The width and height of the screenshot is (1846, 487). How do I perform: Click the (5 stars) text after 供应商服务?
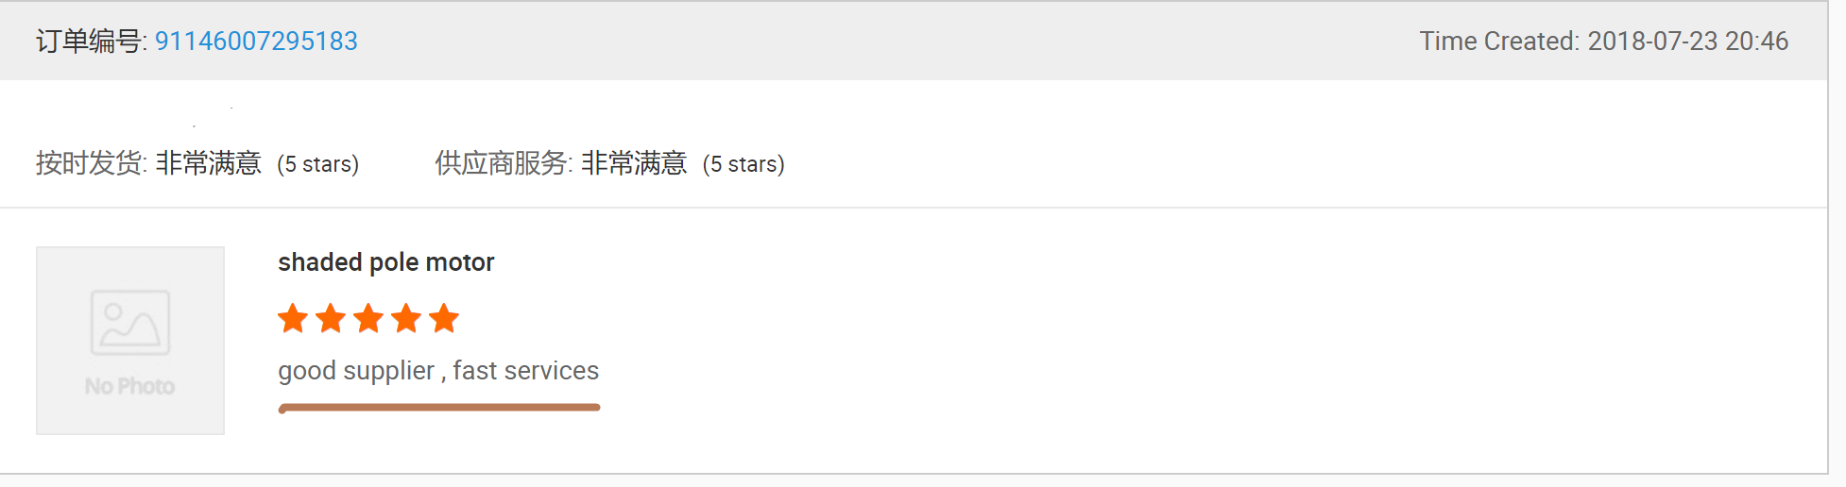pos(744,164)
